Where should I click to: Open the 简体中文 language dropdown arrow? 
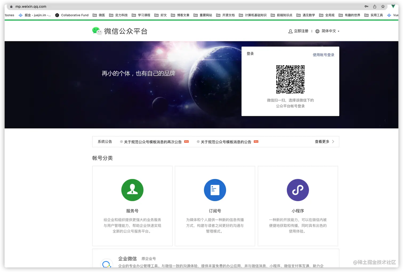click(x=338, y=31)
